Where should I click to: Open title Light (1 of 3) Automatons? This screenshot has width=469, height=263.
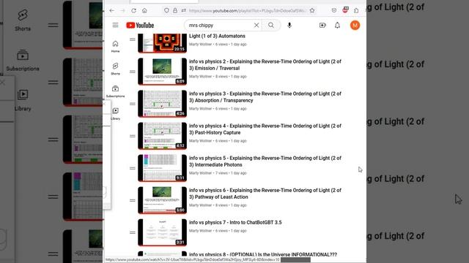point(217,36)
